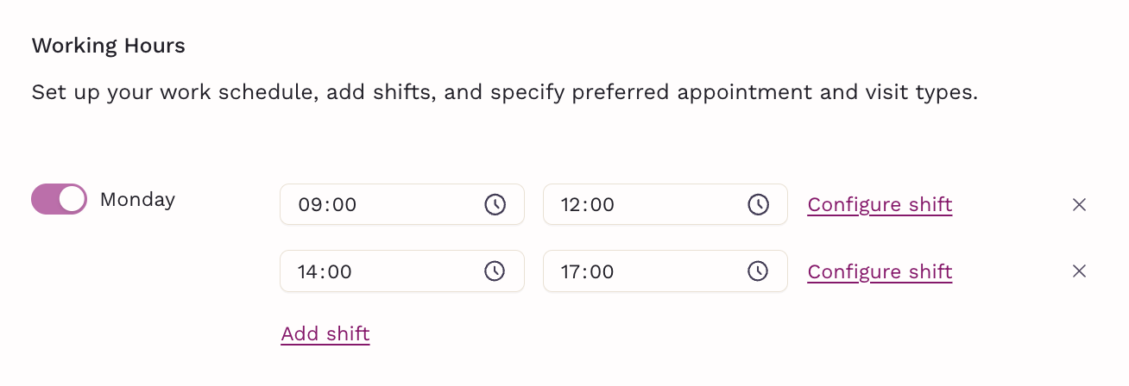Open Configure shift for the afternoon shift
1129x386 pixels.
(880, 272)
